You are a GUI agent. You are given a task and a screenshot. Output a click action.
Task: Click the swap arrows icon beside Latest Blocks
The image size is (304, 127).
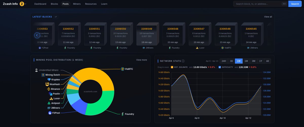click(x=56, y=17)
